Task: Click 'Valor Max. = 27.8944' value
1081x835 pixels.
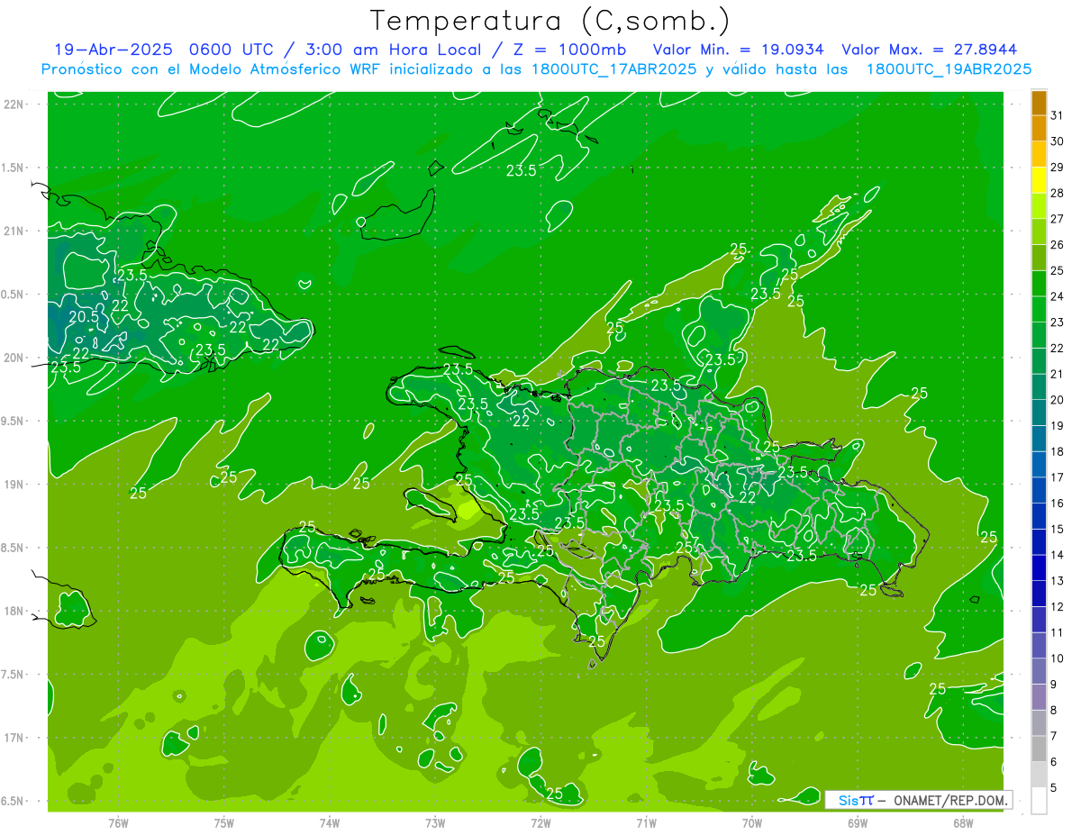Action: 930,50
